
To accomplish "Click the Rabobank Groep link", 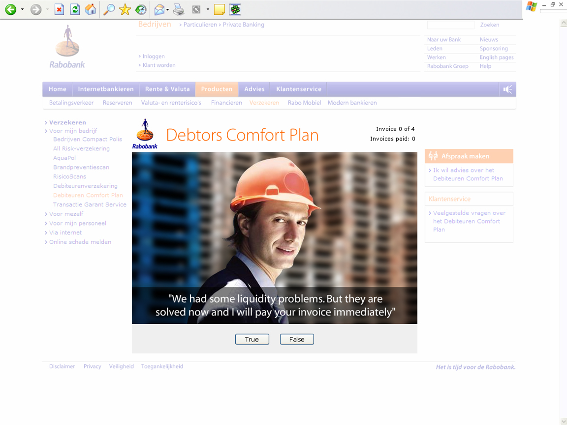I will (x=448, y=66).
